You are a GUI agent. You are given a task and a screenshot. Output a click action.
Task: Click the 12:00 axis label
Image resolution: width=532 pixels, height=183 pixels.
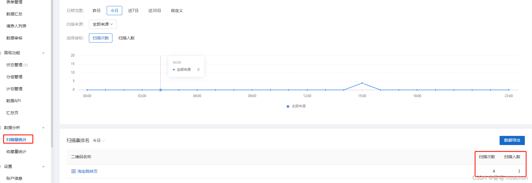pyautogui.click(x=307, y=96)
